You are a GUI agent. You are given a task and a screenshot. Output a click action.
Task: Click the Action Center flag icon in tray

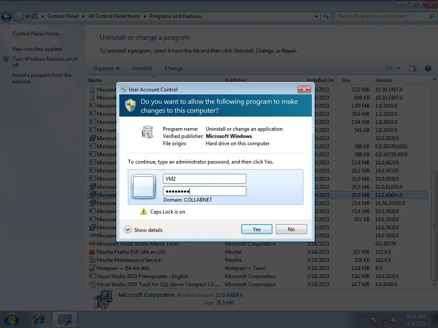(374, 320)
